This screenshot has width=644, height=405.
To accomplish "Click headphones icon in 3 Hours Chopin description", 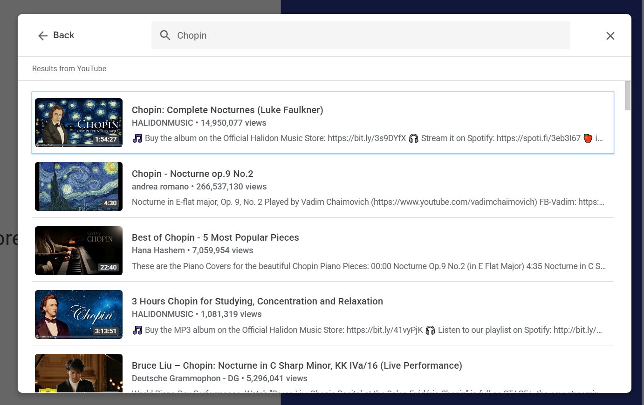I will (430, 330).
